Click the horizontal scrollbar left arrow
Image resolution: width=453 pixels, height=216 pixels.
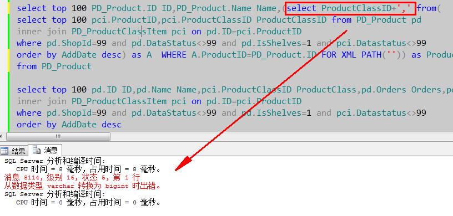2,136
